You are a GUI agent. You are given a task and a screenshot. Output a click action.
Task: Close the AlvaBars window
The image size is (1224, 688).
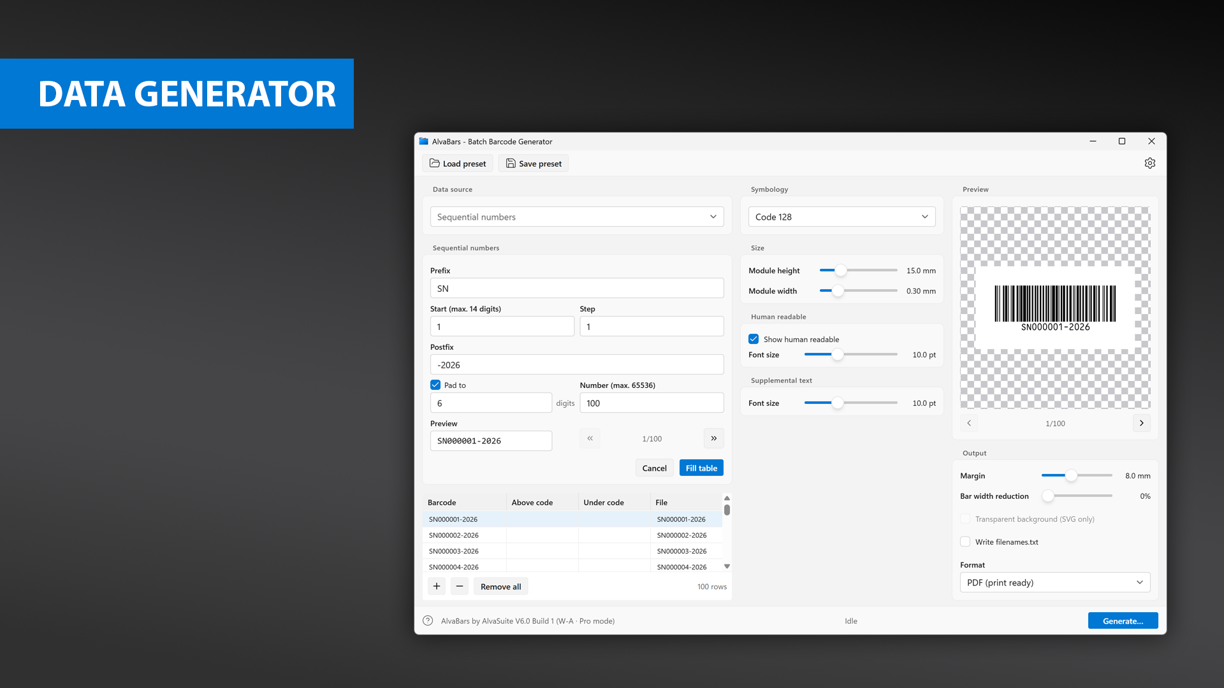click(x=1151, y=141)
